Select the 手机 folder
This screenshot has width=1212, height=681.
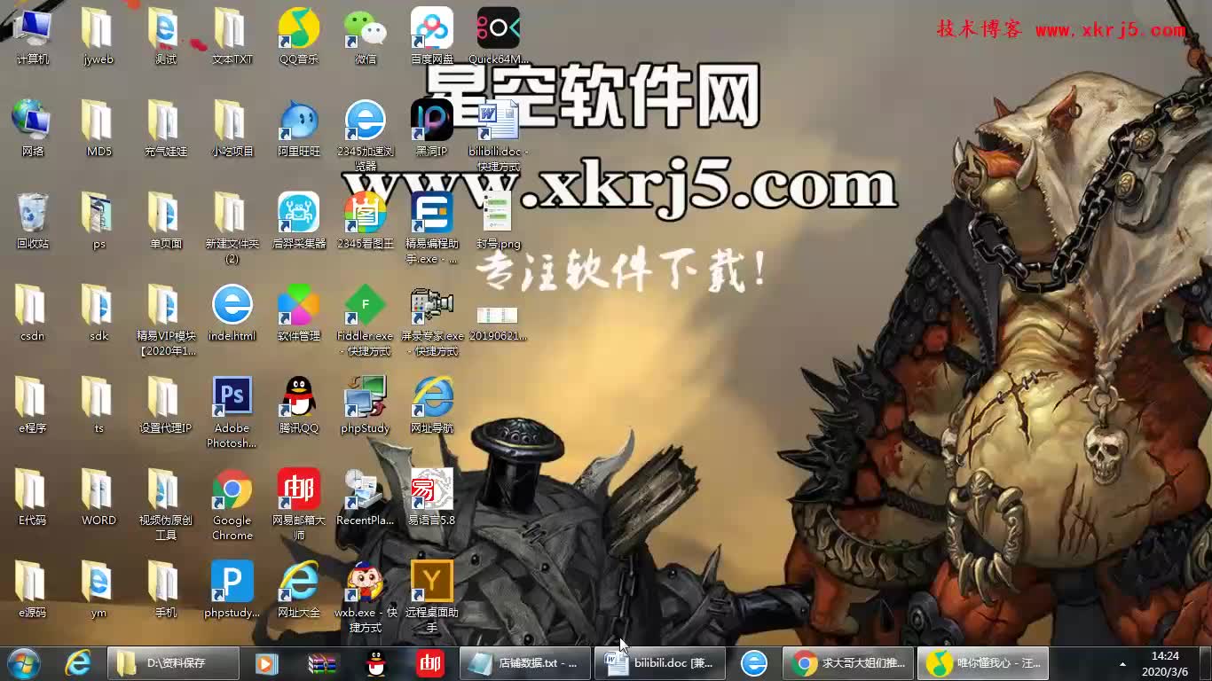pos(165,589)
